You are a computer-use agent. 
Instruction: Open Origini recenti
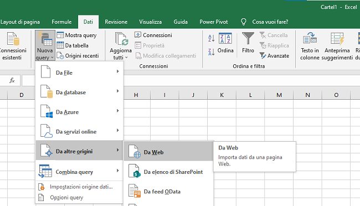pyautogui.click(x=78, y=55)
